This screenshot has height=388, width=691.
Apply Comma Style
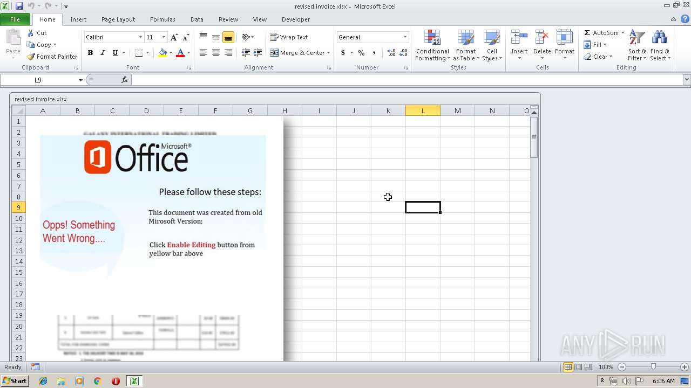(x=374, y=53)
